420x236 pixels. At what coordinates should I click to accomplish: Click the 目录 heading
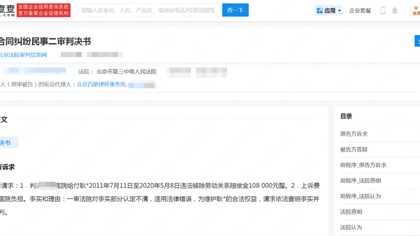pyautogui.click(x=346, y=116)
